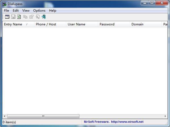Screen dimensions: 170x127
Task: Open the File menu
Action: 7,11
